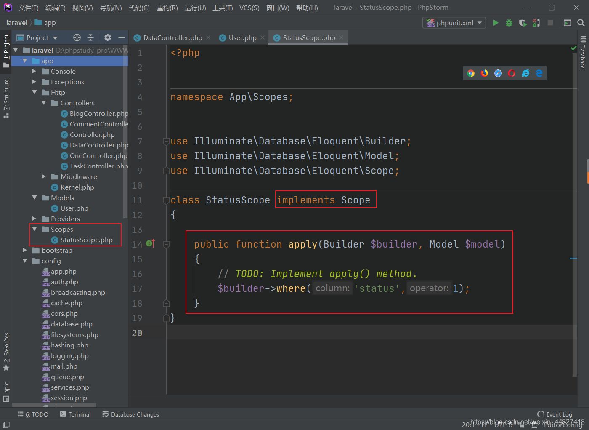Open the Database side panel
589x430 pixels.
click(583, 53)
